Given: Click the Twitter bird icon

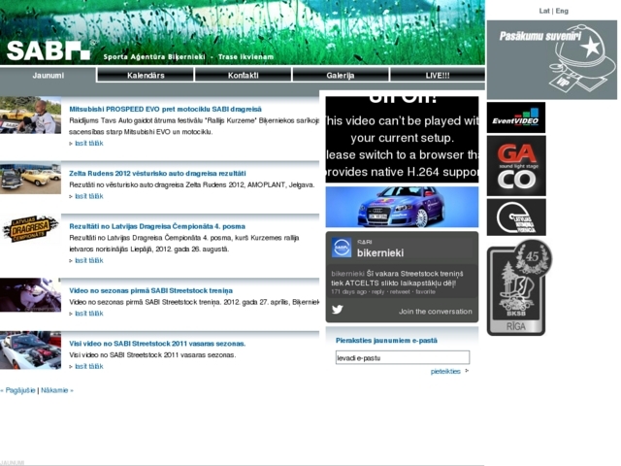Looking at the screenshot, I should [x=338, y=310].
